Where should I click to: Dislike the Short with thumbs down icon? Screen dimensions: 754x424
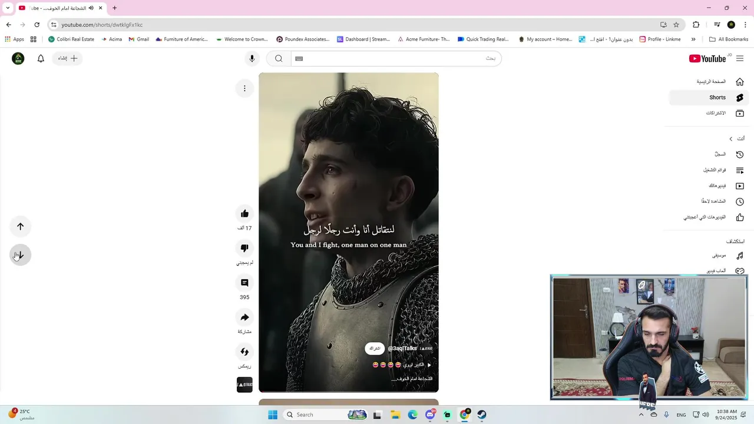pyautogui.click(x=244, y=248)
